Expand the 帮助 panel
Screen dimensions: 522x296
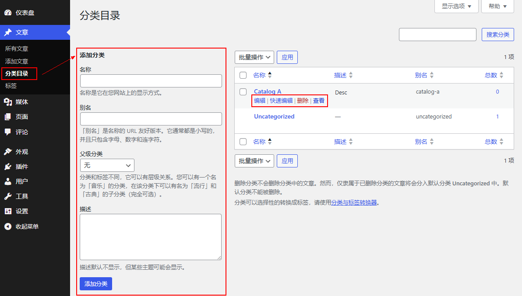pyautogui.click(x=498, y=6)
